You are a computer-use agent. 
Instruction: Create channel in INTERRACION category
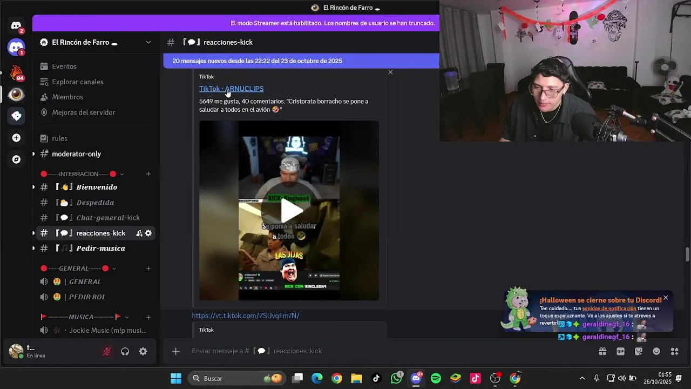pos(148,174)
